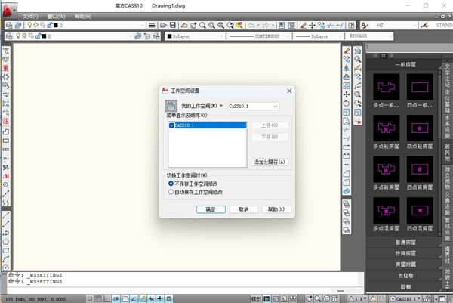Select 自动保存工作空间修改 radio option
Viewport: 453px width, 303px height.
pos(196,192)
